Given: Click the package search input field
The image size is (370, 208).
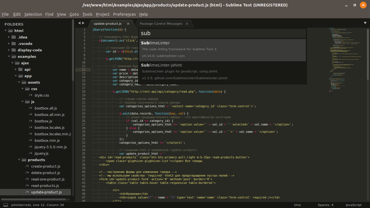Looking at the screenshot, I should tap(223, 33).
